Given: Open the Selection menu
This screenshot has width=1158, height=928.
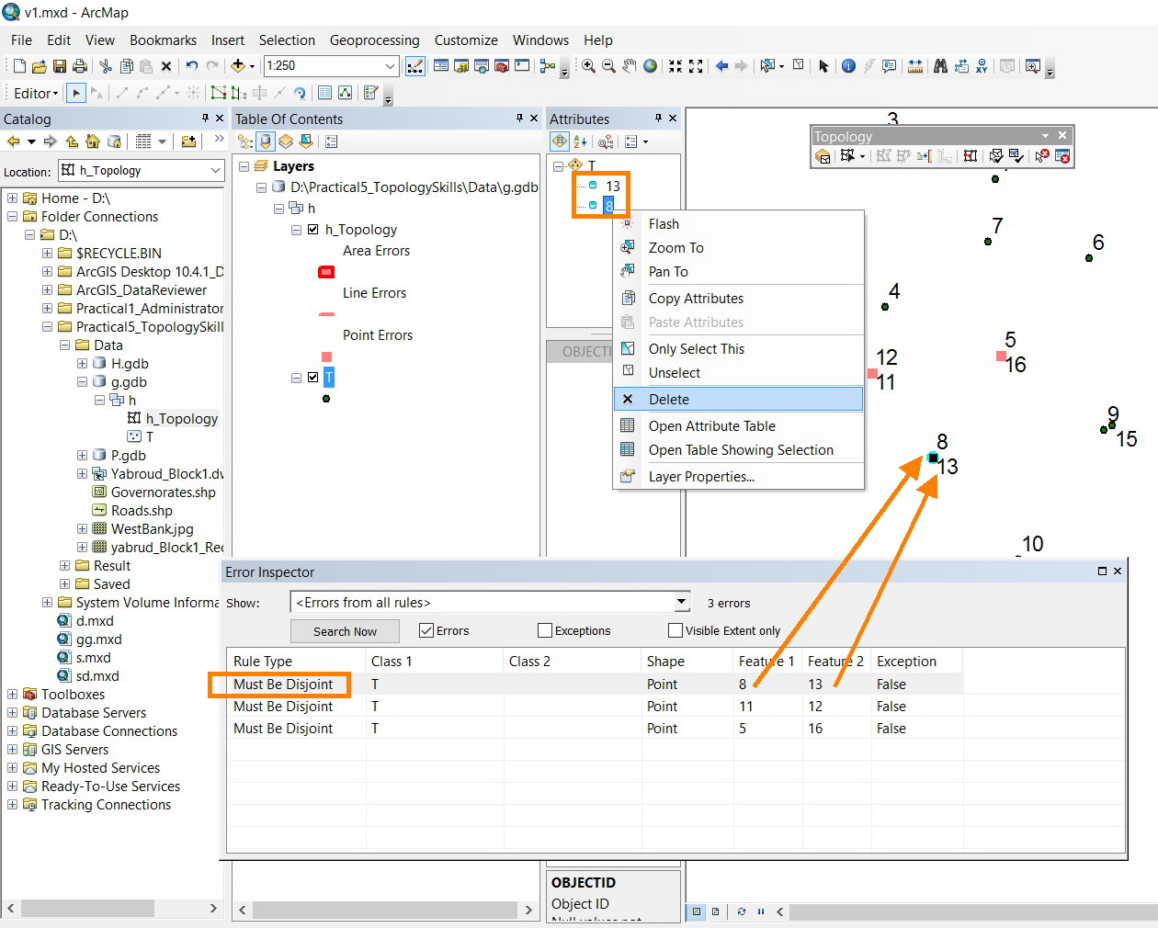Looking at the screenshot, I should click(x=287, y=40).
